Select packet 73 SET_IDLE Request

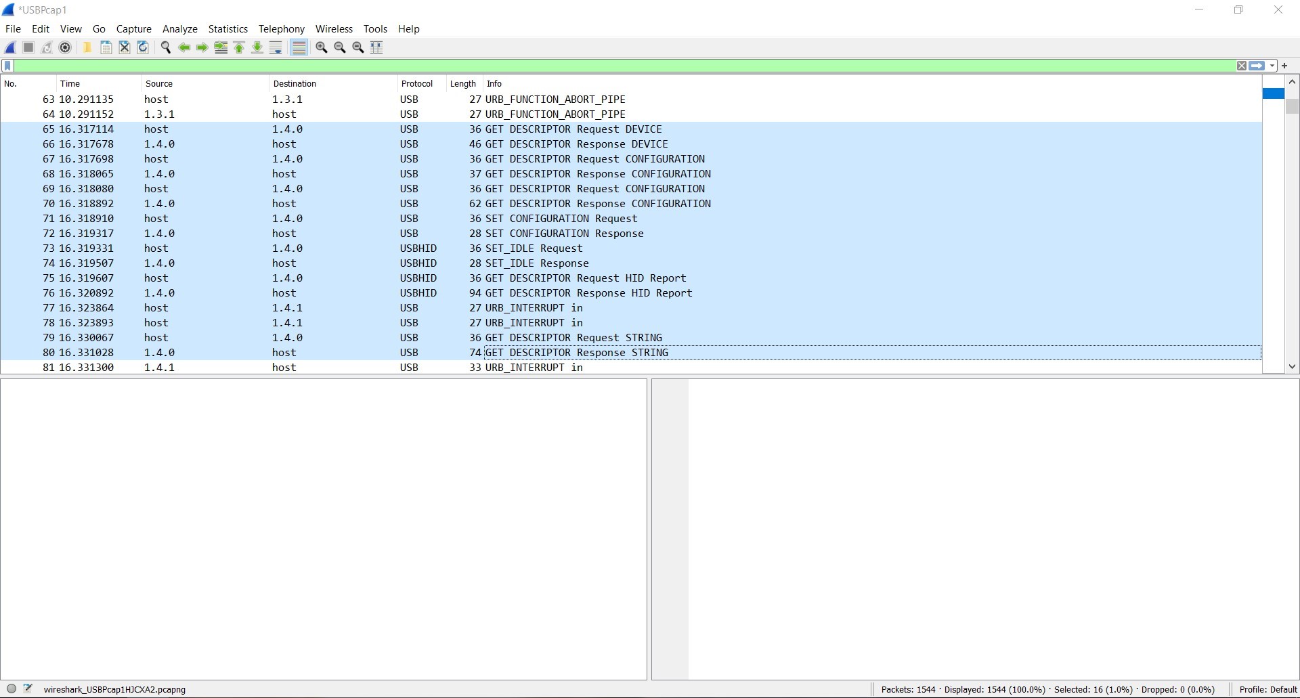(631, 248)
